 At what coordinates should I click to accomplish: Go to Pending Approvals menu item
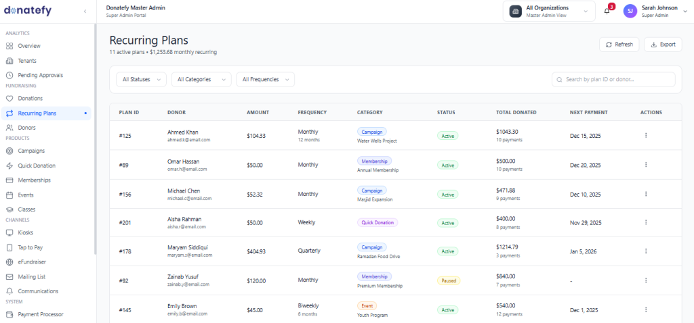pos(40,75)
